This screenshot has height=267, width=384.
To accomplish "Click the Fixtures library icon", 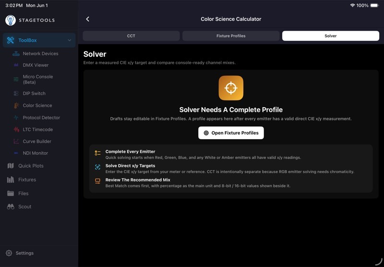I will pos(11,180).
